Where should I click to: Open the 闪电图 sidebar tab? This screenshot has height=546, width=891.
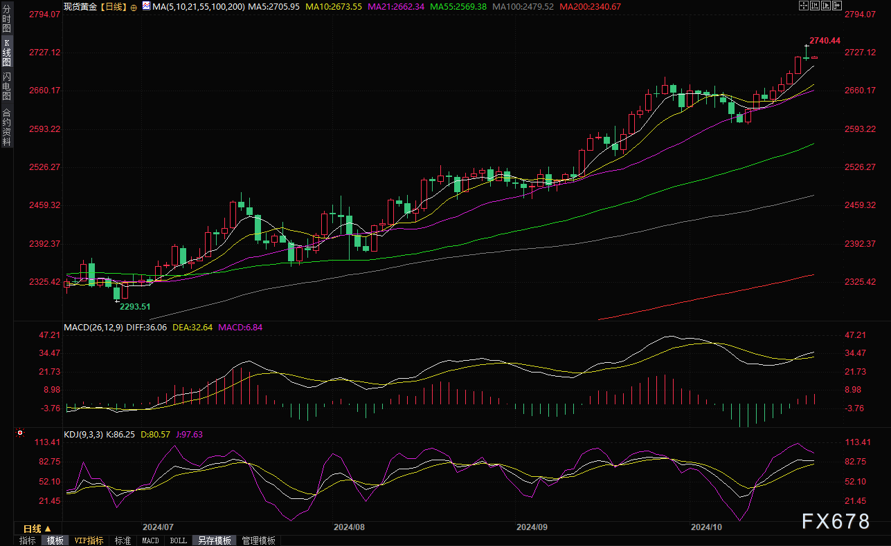6,86
